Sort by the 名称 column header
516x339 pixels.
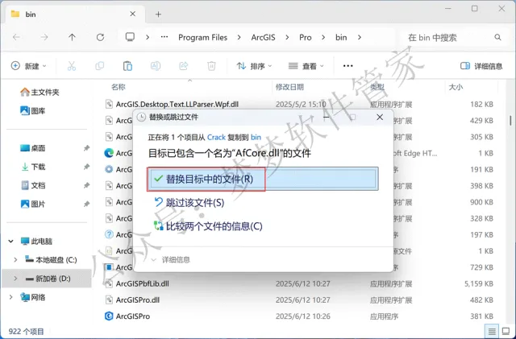(x=119, y=87)
